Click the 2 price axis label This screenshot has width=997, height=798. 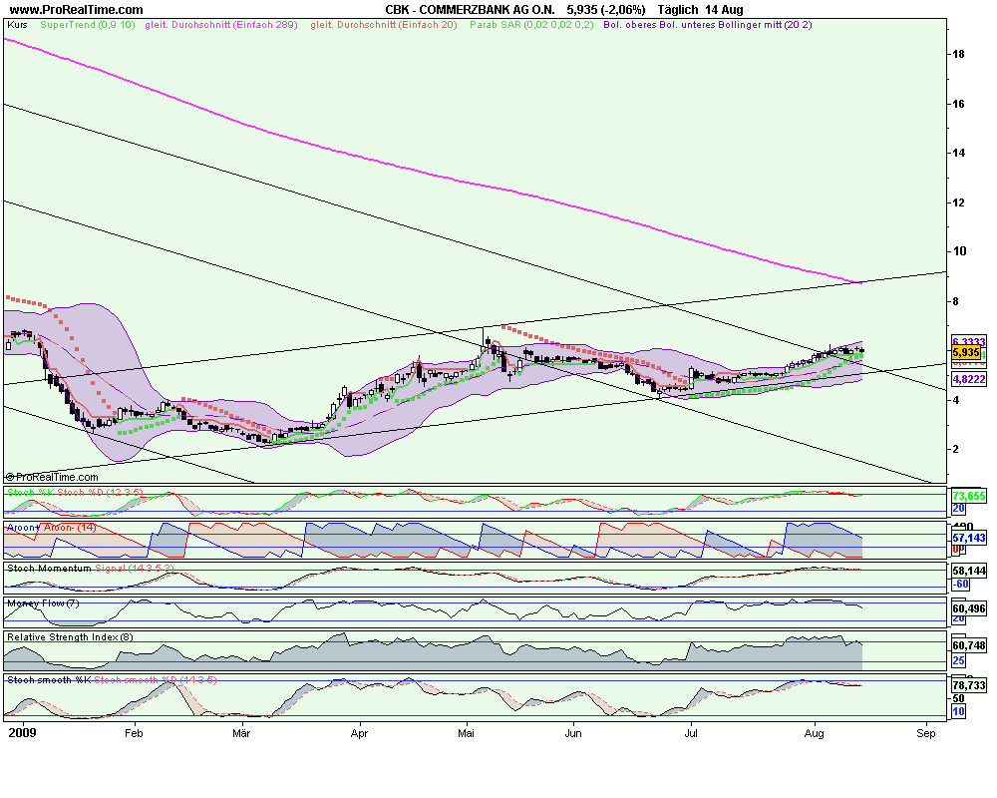(x=955, y=449)
